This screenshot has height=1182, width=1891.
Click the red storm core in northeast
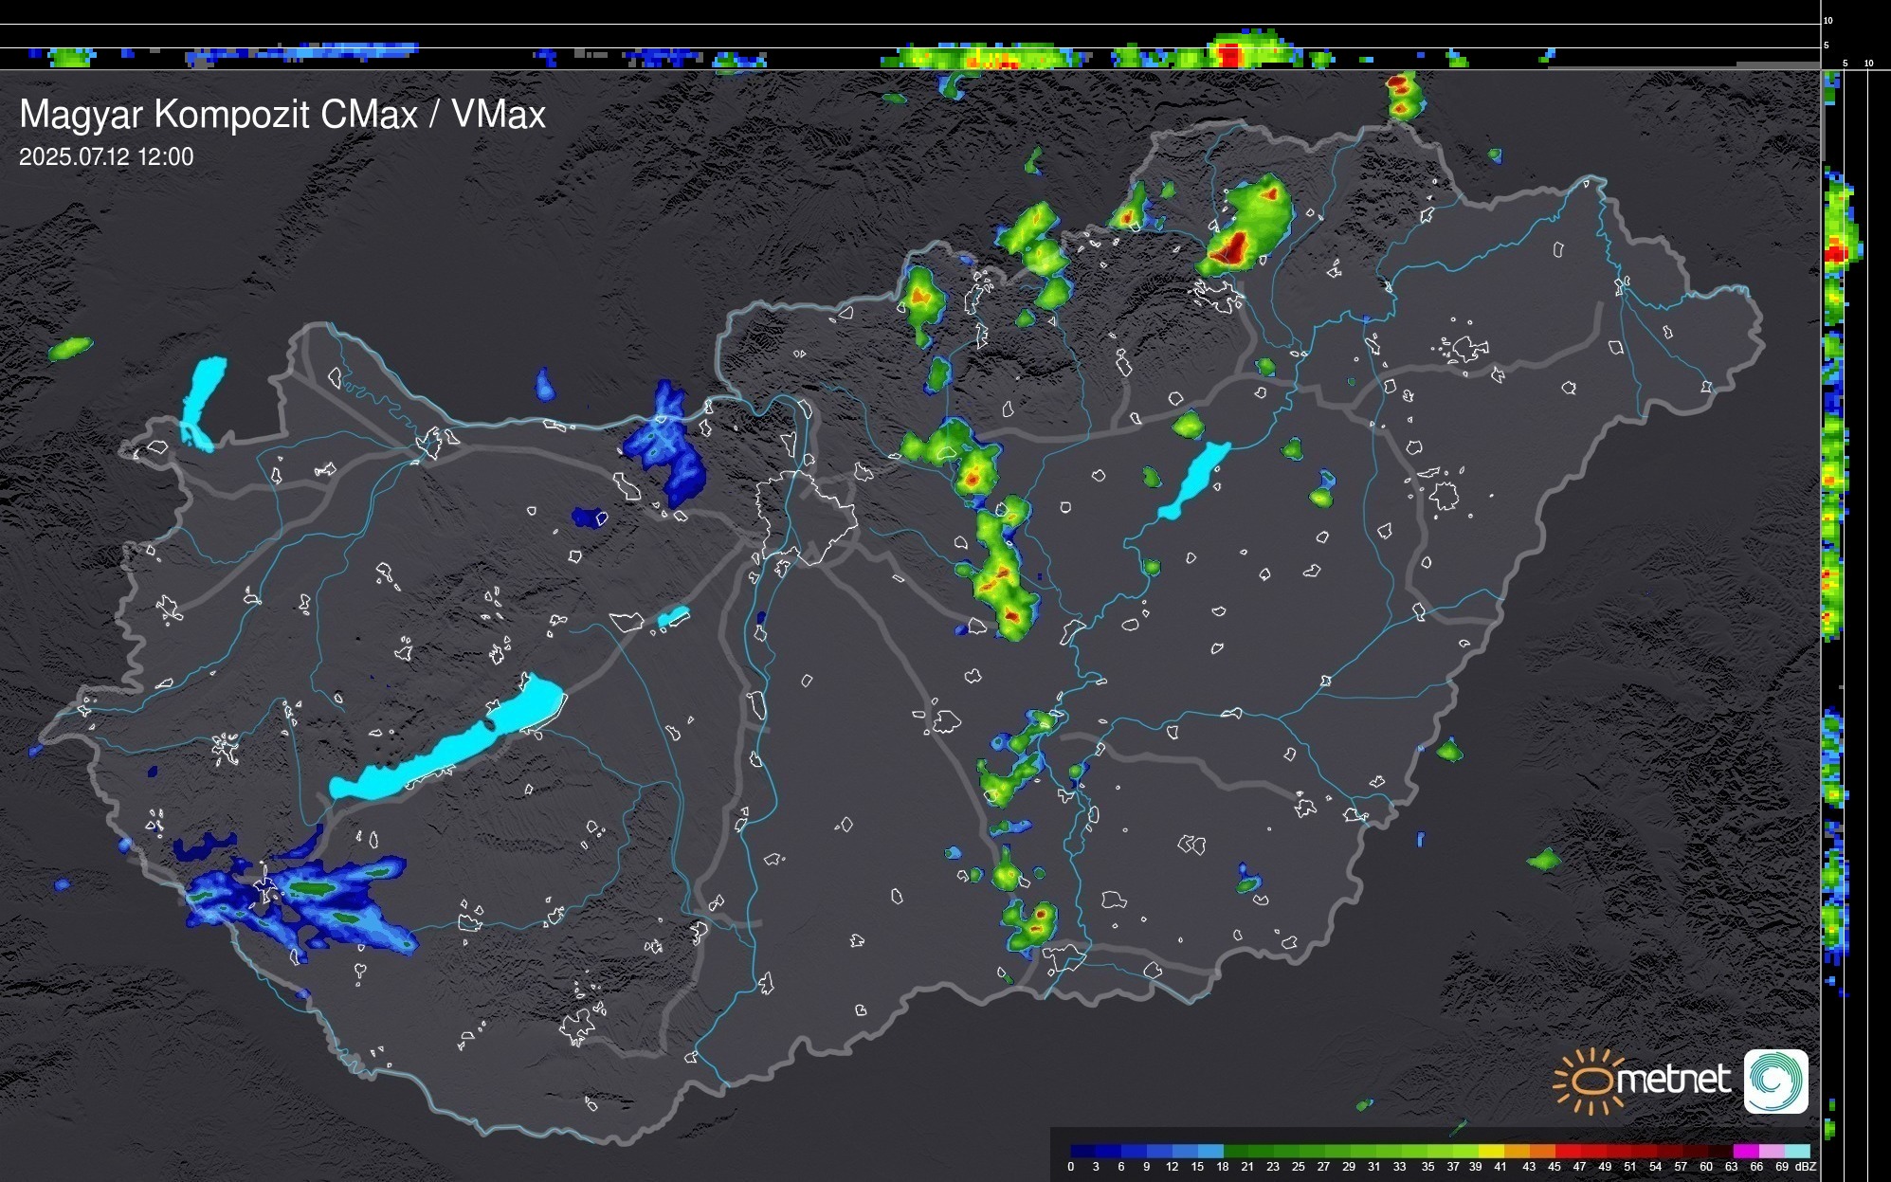[1234, 248]
